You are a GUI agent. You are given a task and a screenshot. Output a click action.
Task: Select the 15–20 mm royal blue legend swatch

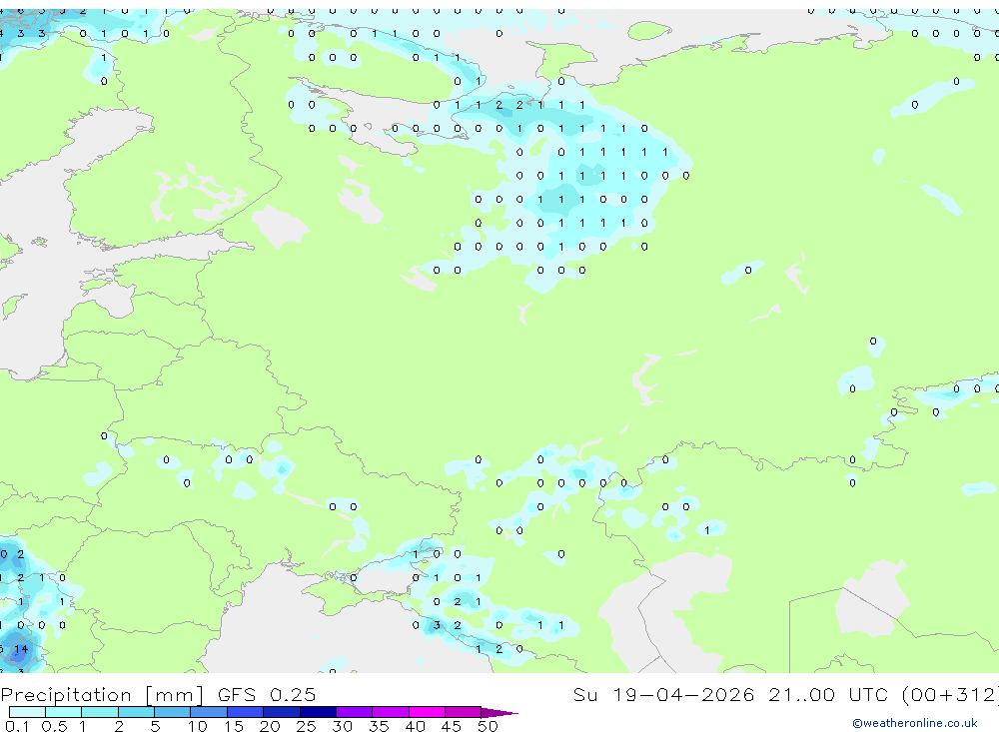point(245,712)
